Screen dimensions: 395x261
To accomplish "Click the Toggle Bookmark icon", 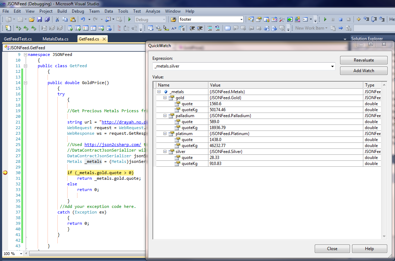I will (227, 28).
